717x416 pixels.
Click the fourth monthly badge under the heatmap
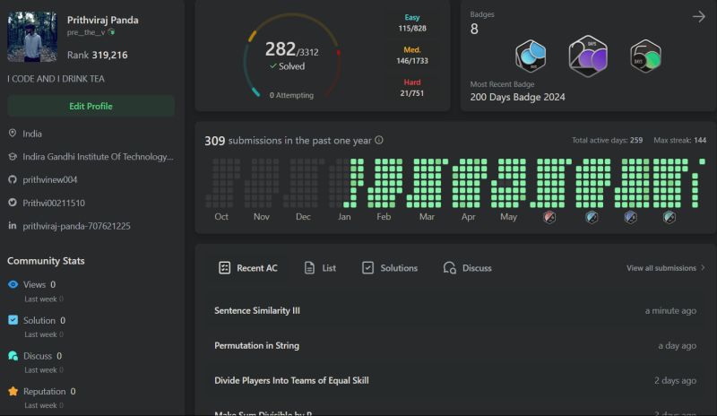669,217
